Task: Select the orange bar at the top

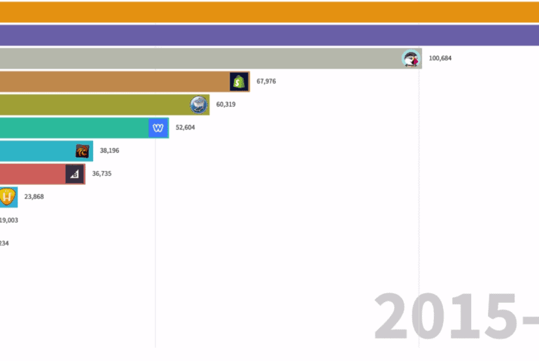Action: [269, 13]
